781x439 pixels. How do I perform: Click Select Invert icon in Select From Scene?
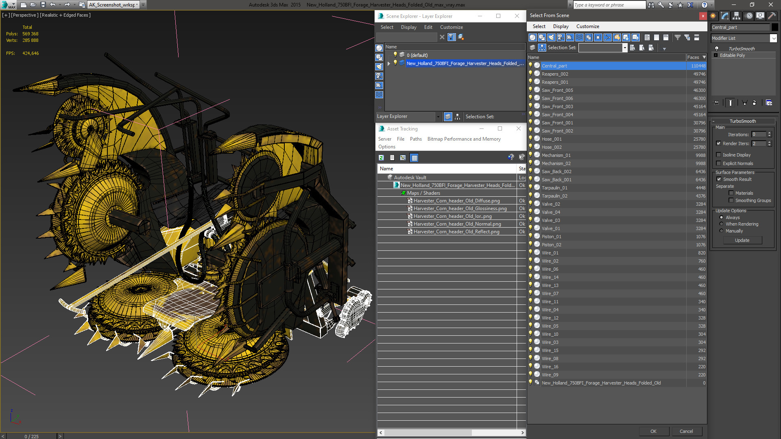(666, 37)
